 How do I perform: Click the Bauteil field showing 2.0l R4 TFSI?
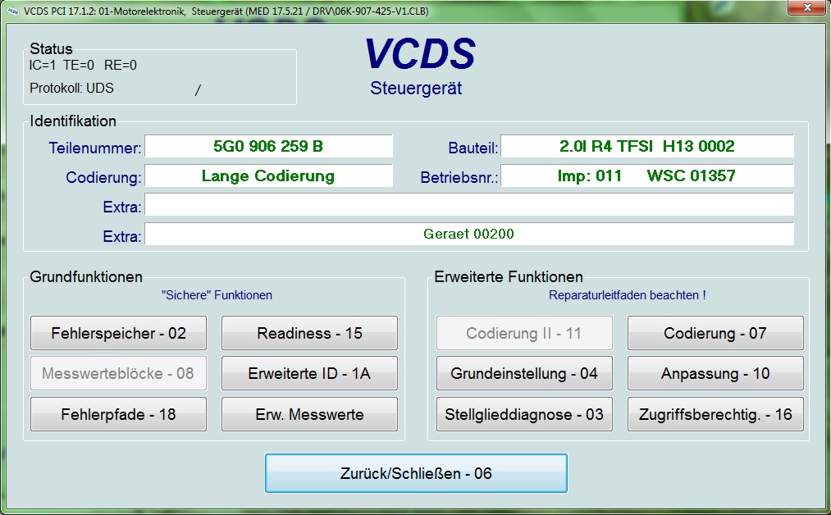(646, 147)
